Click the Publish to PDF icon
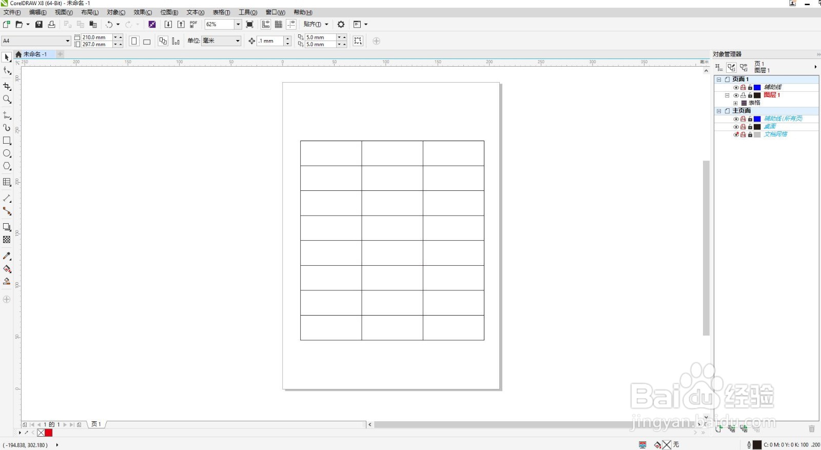This screenshot has width=821, height=450. [193, 24]
